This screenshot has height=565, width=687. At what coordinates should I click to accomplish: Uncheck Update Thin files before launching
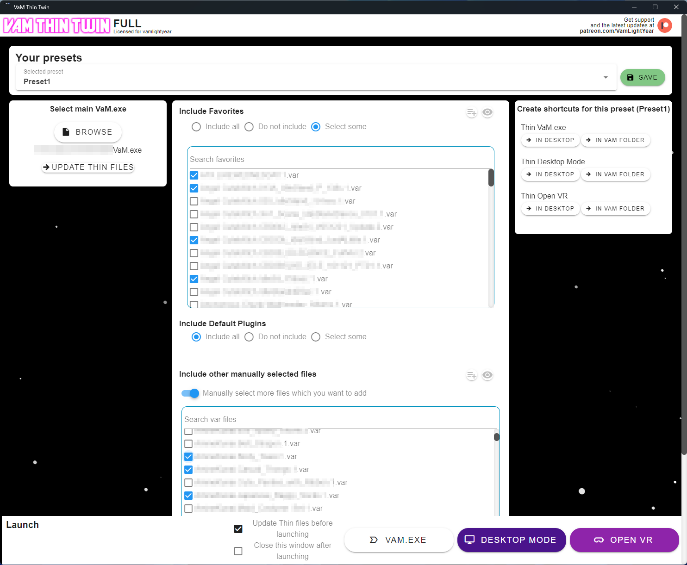coord(238,529)
